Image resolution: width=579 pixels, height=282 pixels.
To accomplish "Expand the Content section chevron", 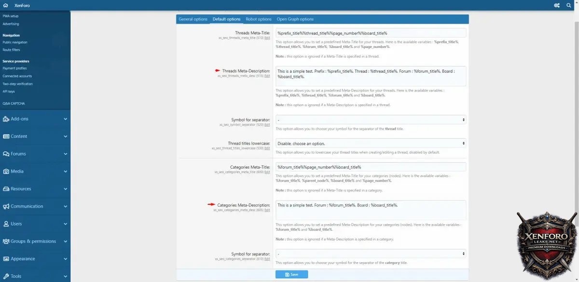I will point(65,136).
